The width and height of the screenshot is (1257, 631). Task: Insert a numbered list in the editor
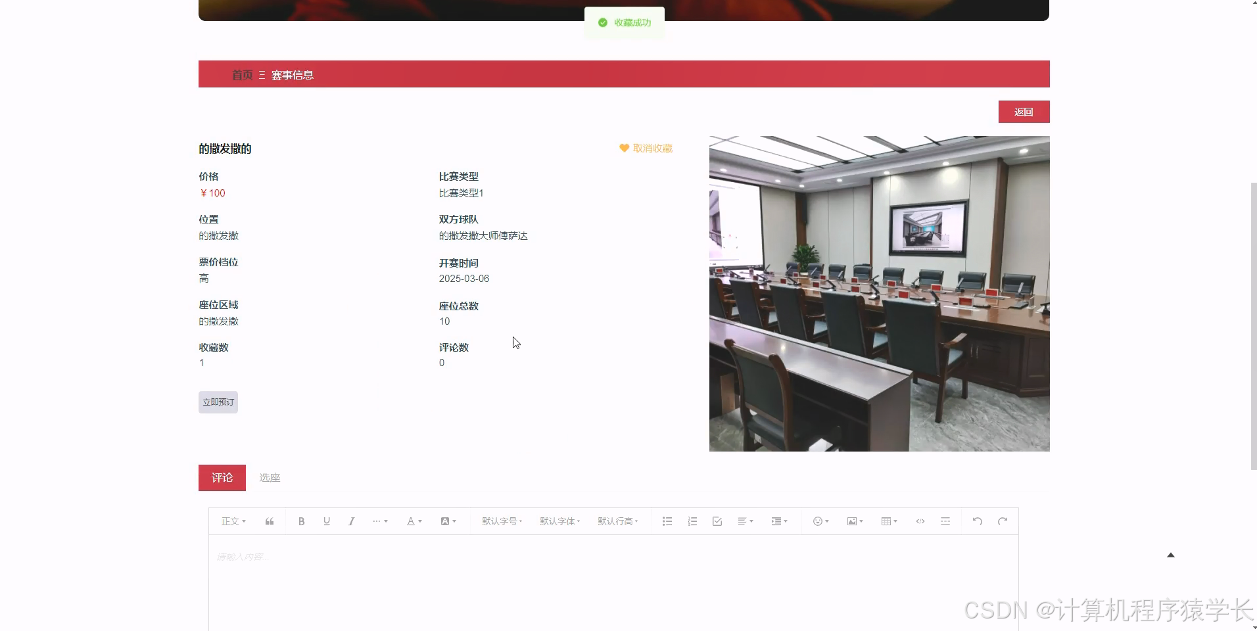tap(692, 521)
